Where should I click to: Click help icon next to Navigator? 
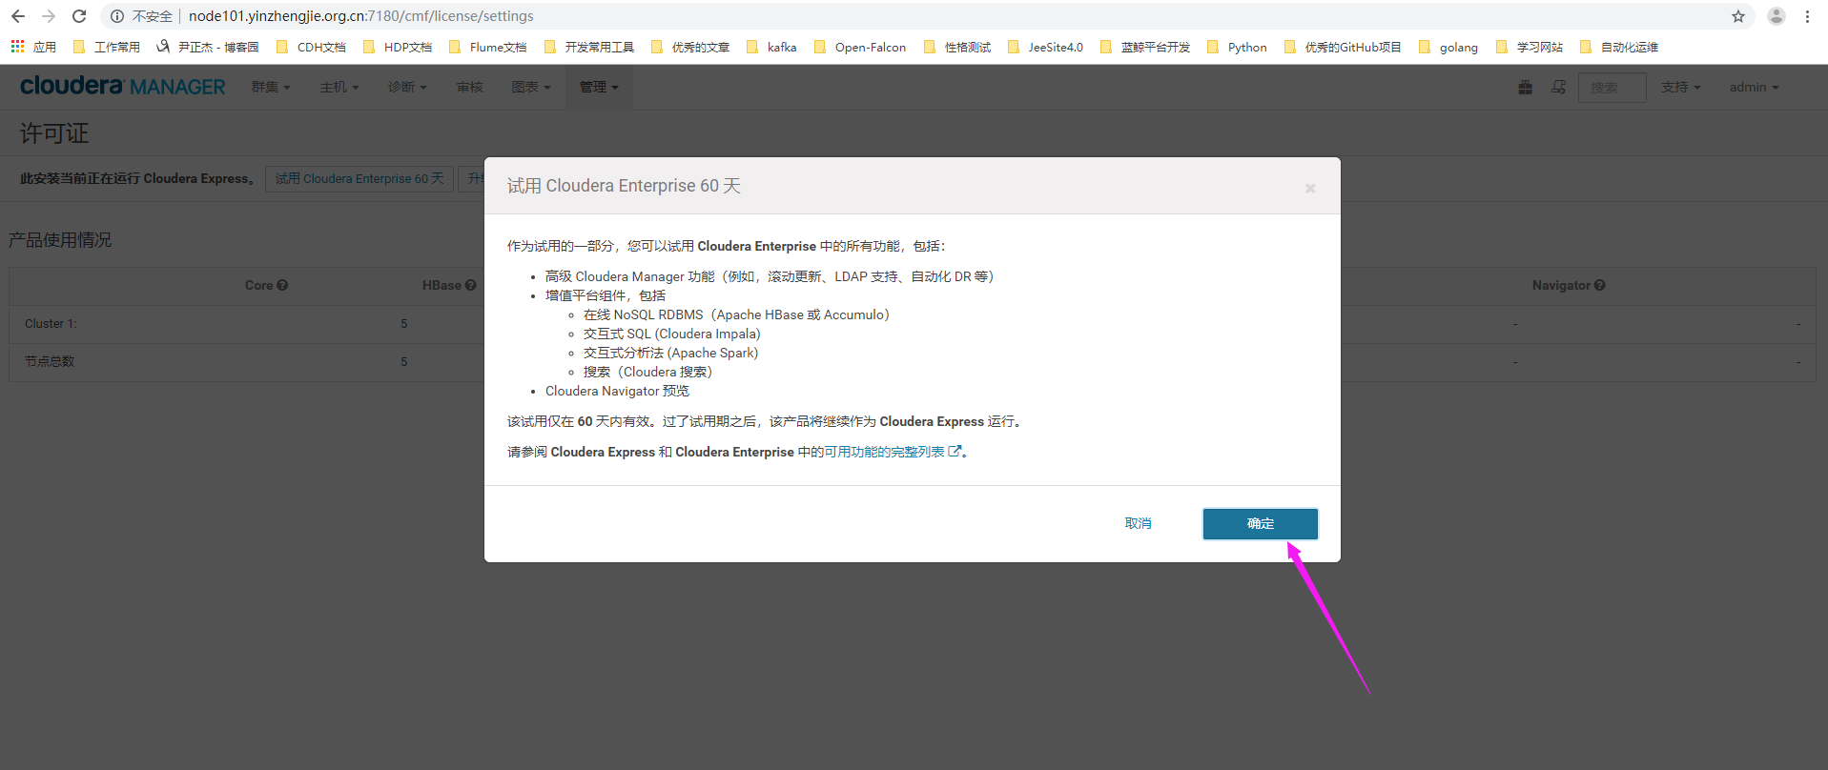pyautogui.click(x=1599, y=285)
